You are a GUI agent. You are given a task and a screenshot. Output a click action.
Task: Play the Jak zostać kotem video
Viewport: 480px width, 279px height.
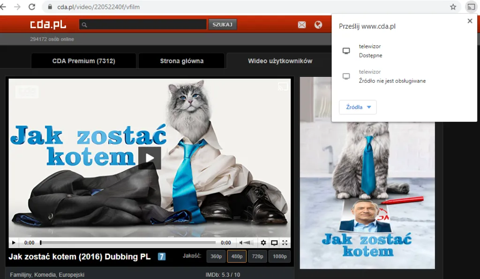[x=149, y=158]
